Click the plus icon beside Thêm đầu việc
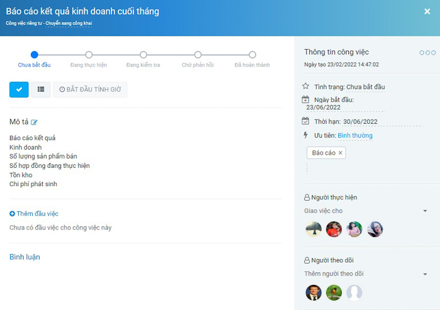Viewport: 440px width, 310px height. (12, 214)
